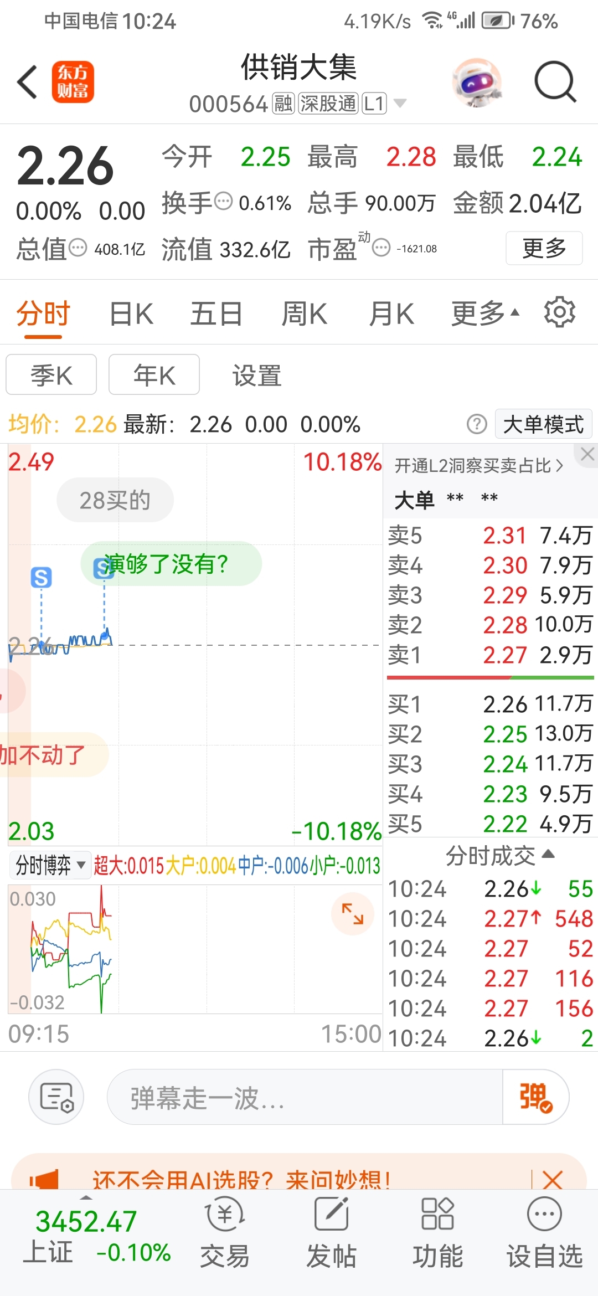Open chart settings gear icon
The height and width of the screenshot is (1296, 598).
[560, 312]
